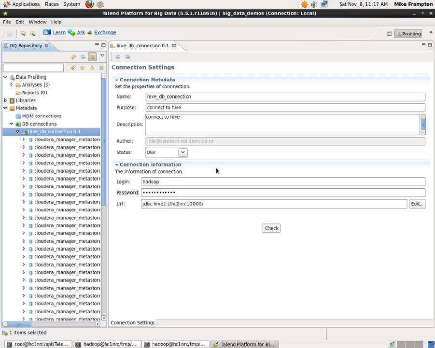Viewport: 435px width, 348px height.
Task: Minimize the editor area
Action: click(423, 44)
